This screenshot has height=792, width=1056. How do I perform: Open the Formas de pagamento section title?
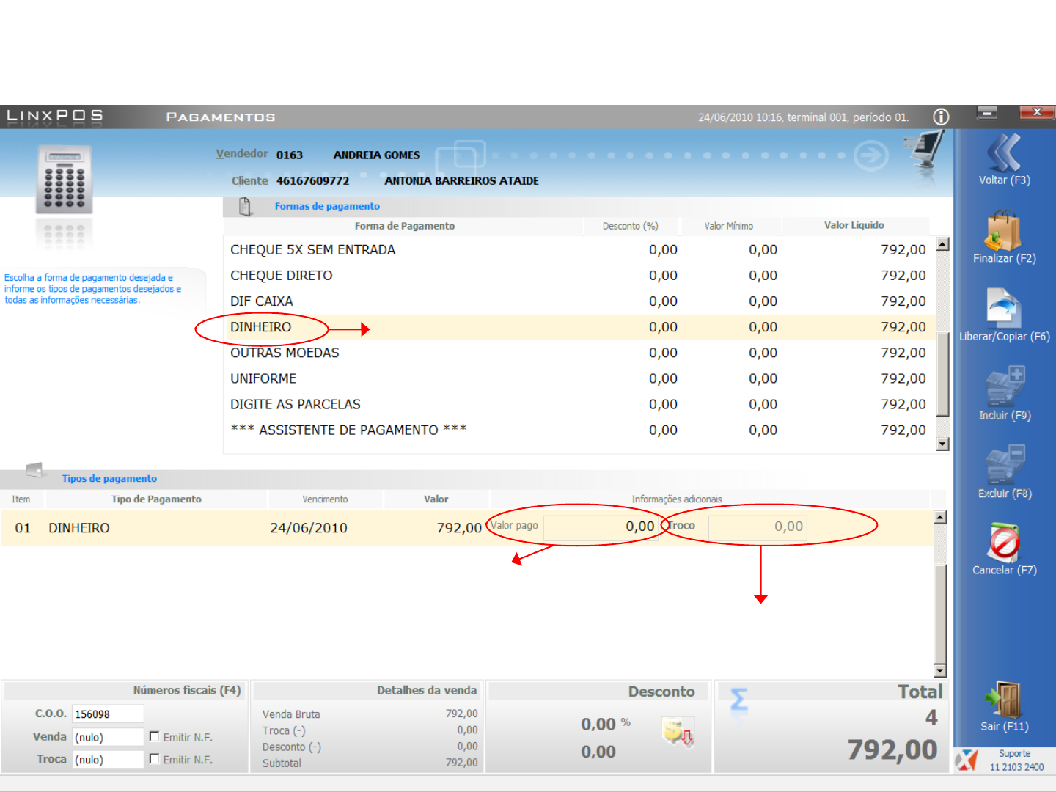(x=327, y=207)
